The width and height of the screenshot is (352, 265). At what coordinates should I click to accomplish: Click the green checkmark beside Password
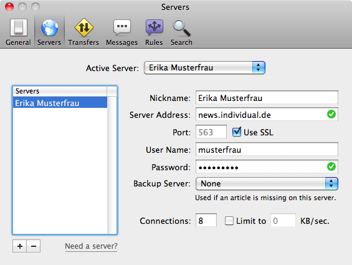331,166
